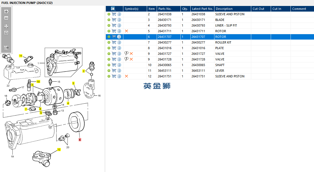Click note bubble symbol on VALVE 26431727 row

click(126, 53)
